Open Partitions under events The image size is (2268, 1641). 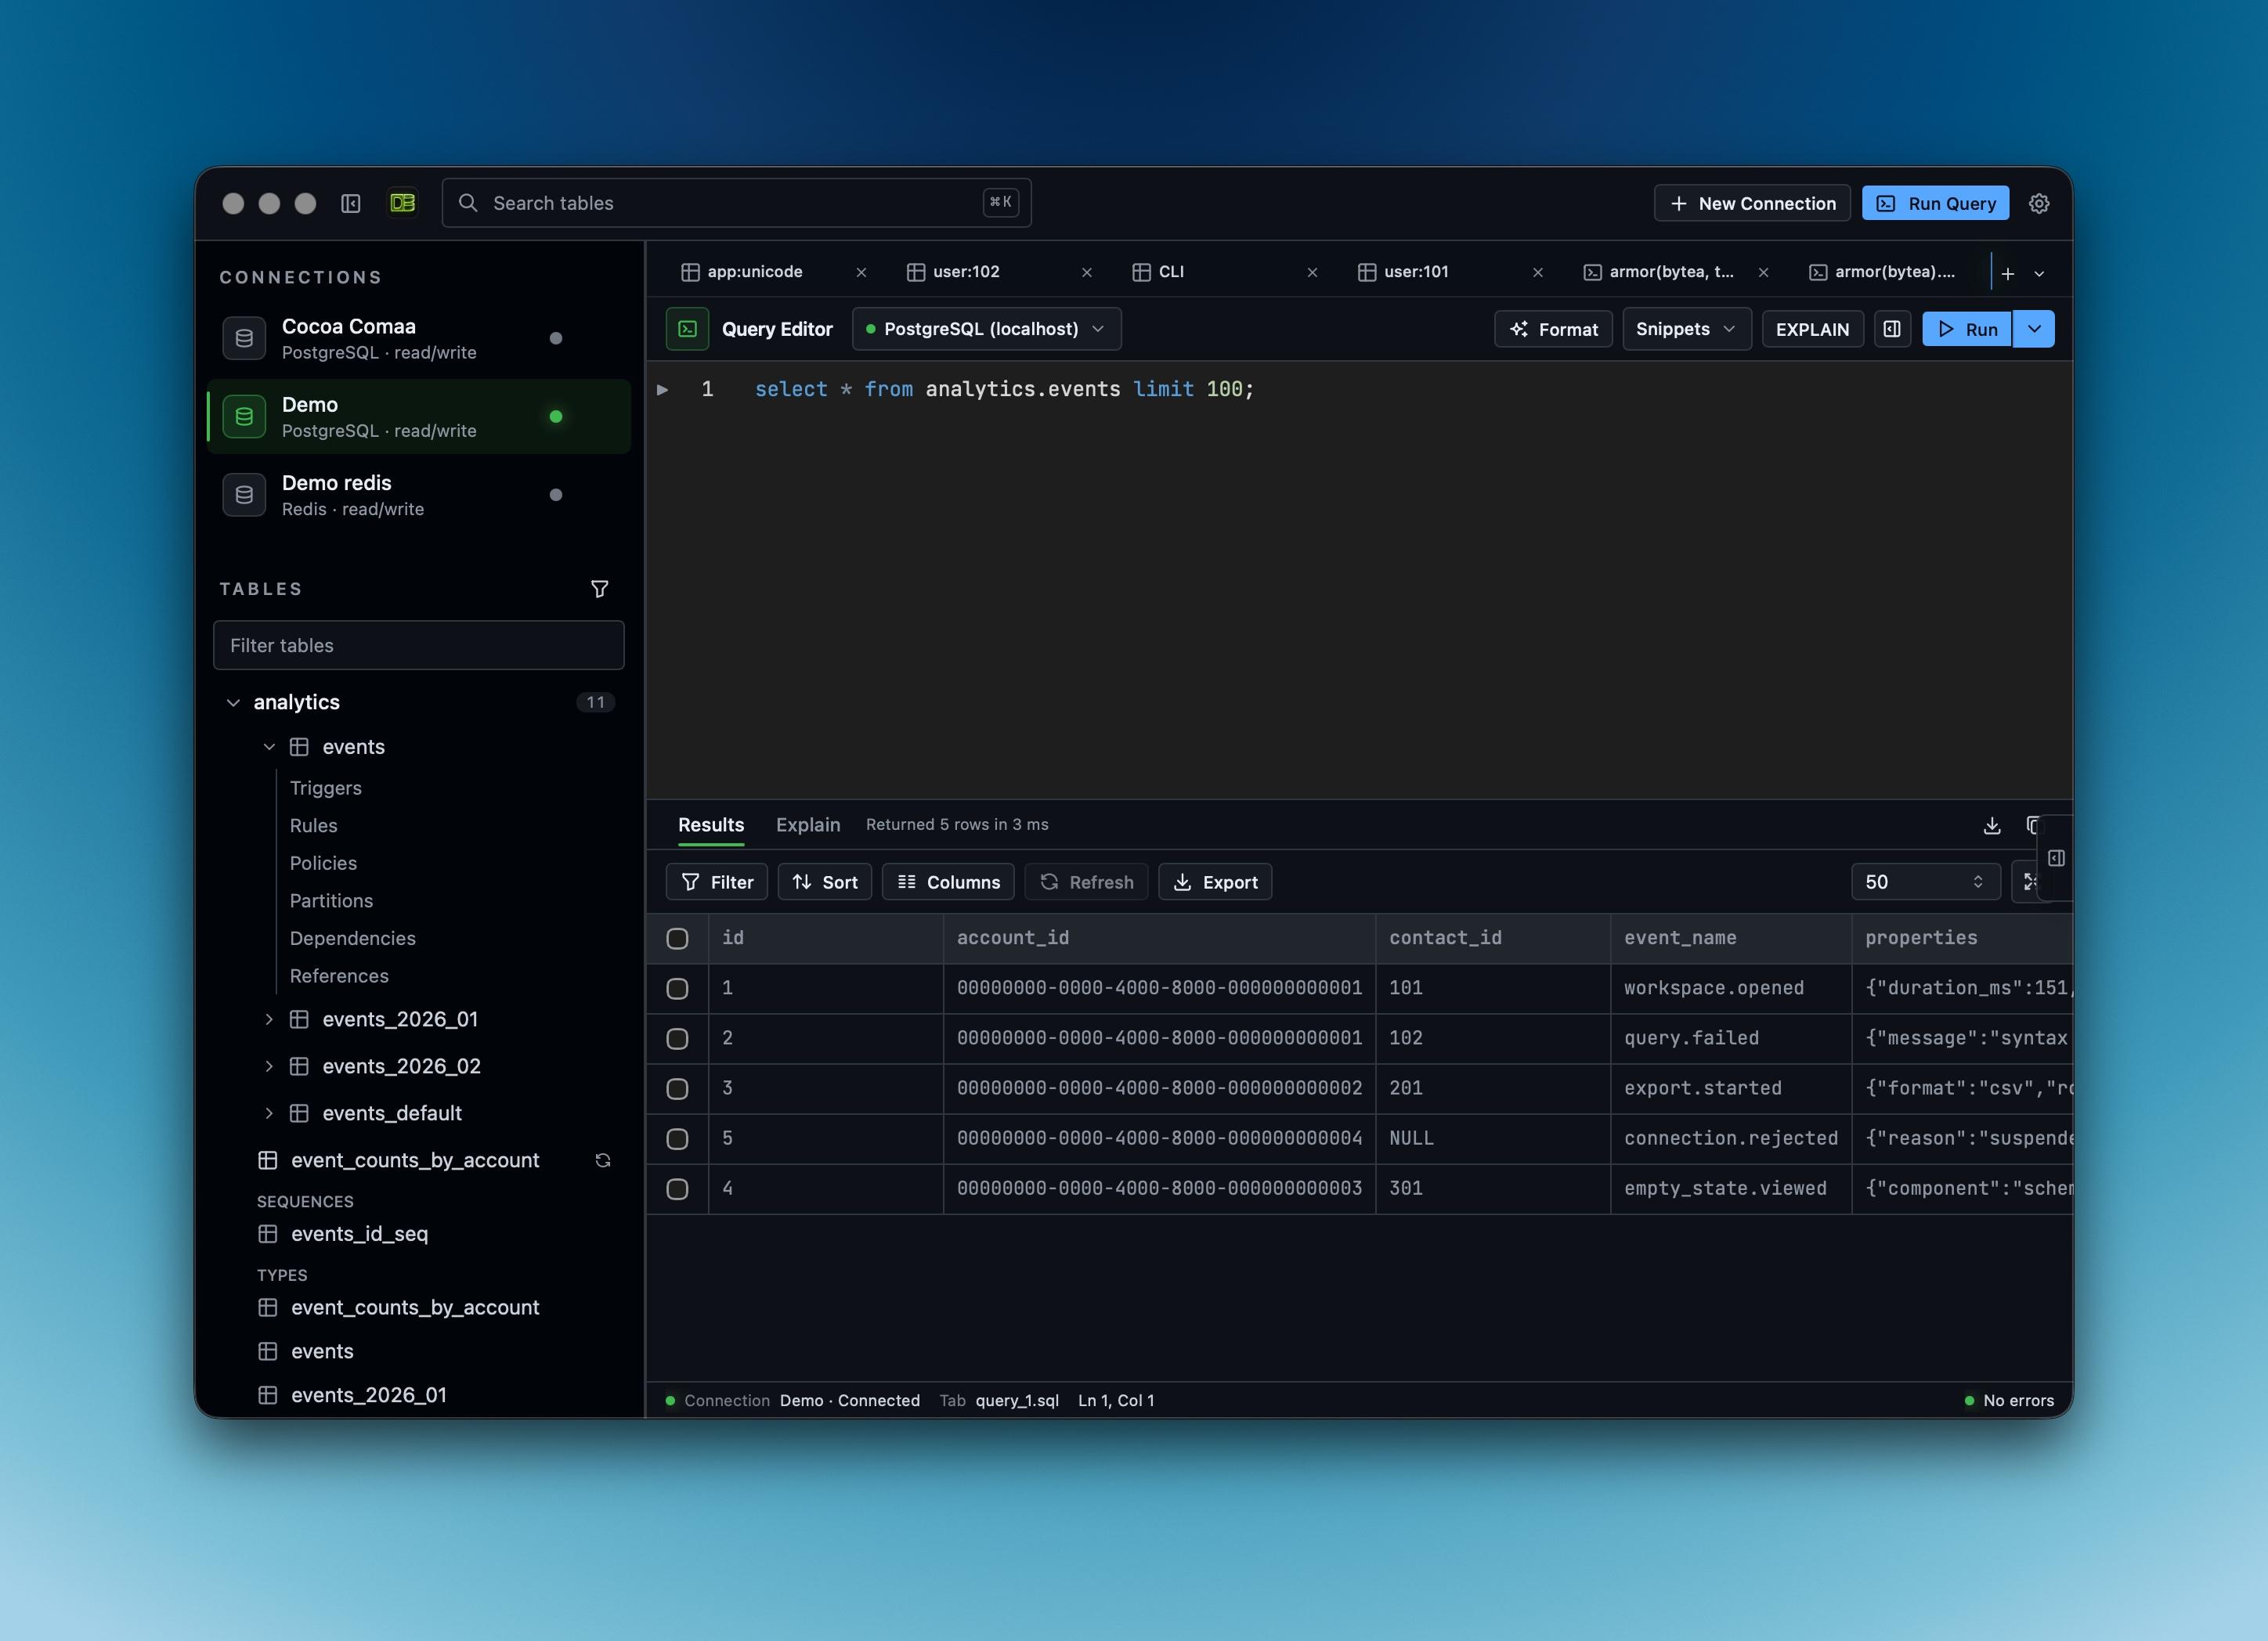331,901
